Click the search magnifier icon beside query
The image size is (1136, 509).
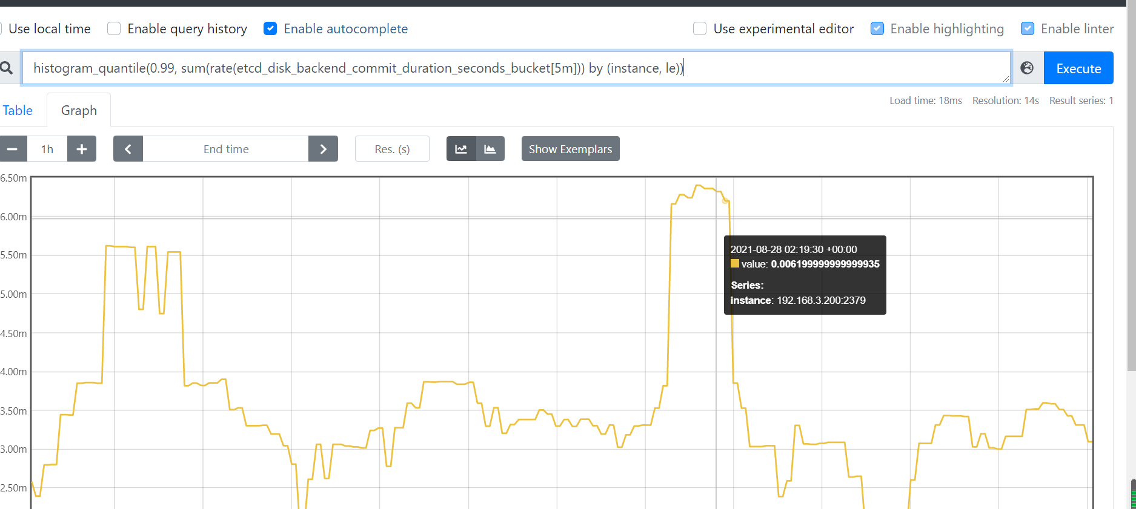(x=7, y=68)
